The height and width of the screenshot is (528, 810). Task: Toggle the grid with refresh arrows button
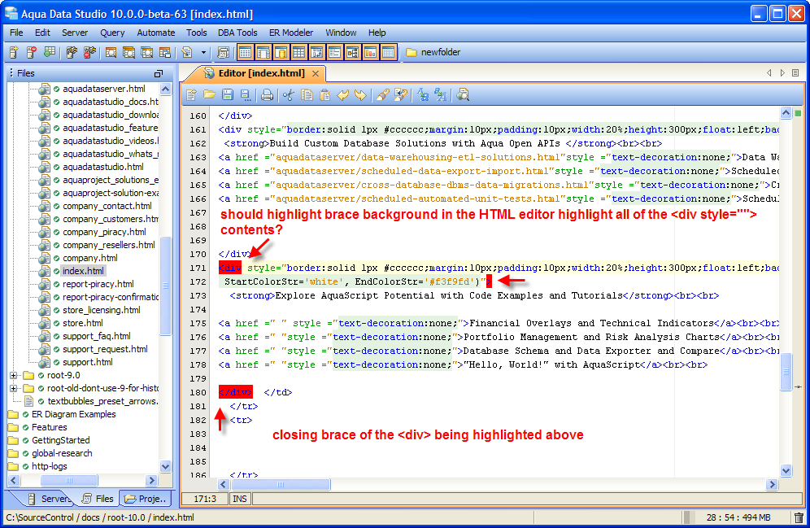tap(316, 52)
